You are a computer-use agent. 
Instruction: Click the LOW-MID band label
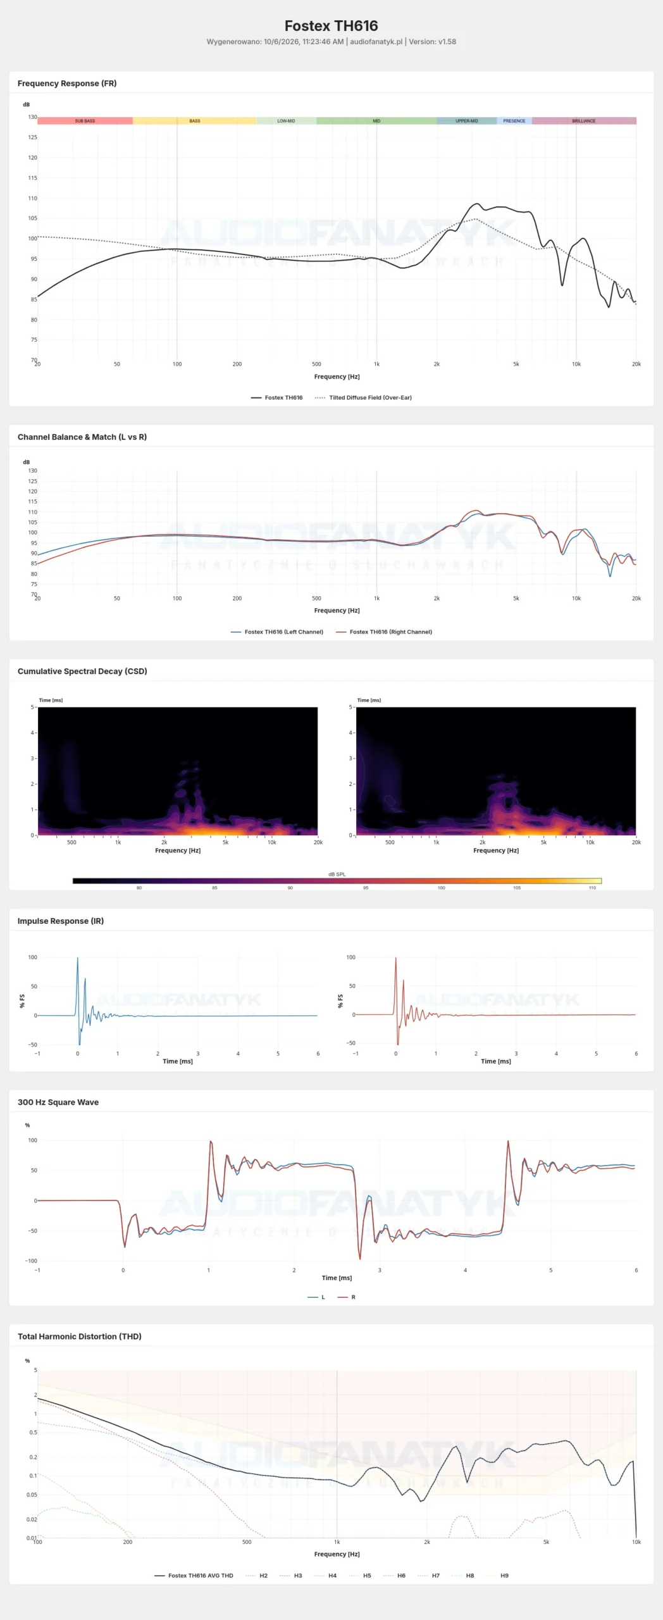click(286, 120)
